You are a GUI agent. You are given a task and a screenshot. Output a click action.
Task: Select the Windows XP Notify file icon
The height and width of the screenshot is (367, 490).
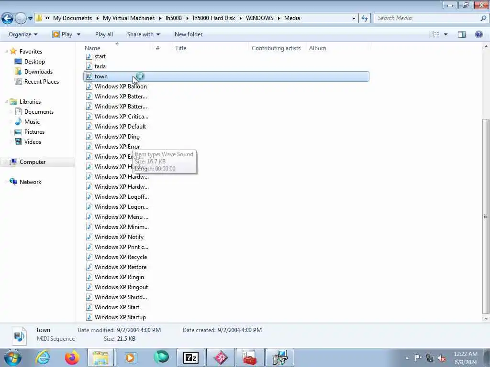coord(89,237)
